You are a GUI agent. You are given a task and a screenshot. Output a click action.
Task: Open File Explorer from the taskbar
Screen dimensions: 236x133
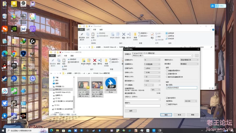coord(58,130)
